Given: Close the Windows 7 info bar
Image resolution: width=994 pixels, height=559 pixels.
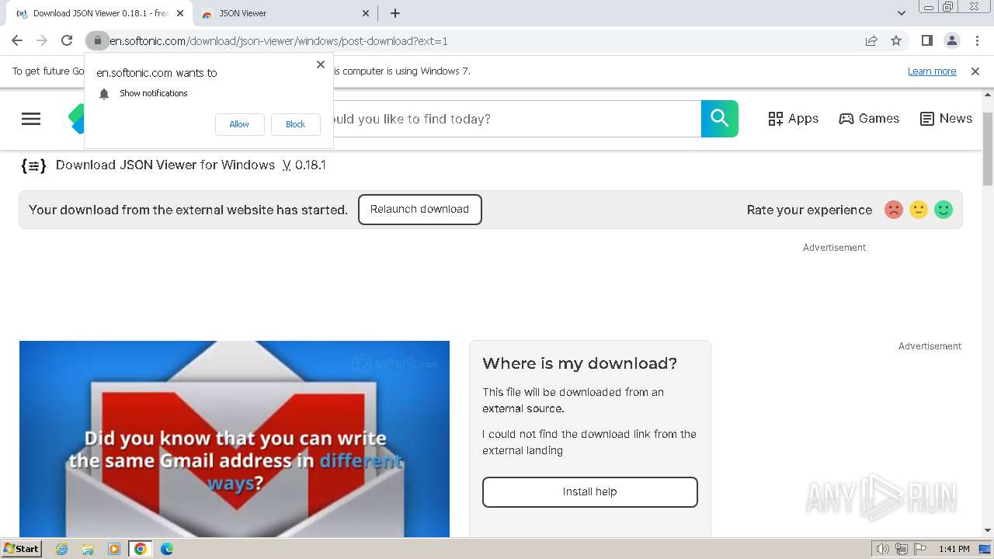Looking at the screenshot, I should click(975, 71).
